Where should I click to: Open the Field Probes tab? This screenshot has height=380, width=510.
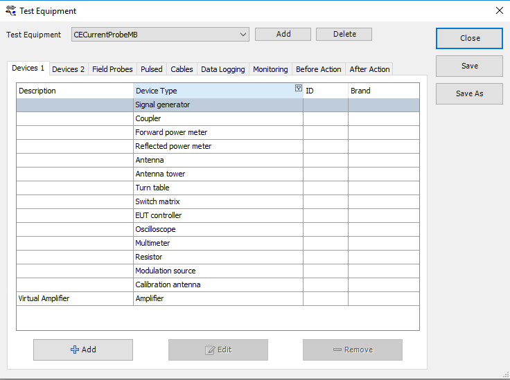[x=112, y=69]
